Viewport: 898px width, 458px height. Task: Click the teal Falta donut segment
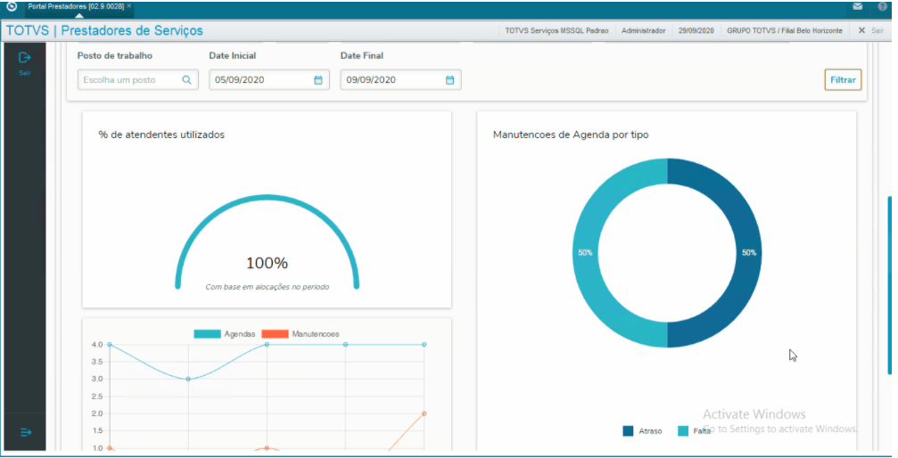(x=587, y=252)
